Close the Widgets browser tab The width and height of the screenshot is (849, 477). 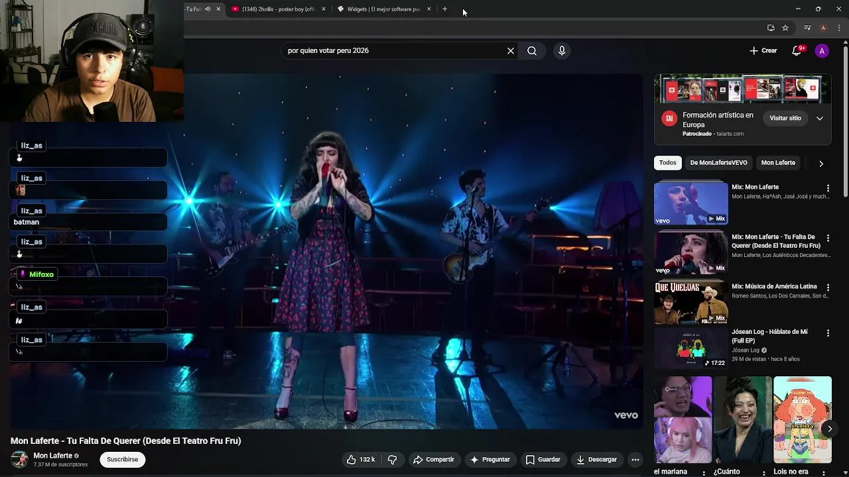428,9
